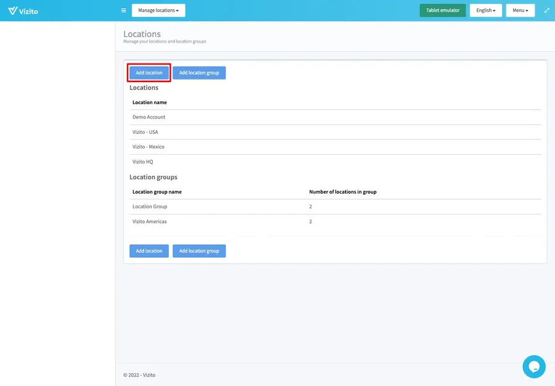Click the top Add location group button
Screen dimensions: 555x386
pyautogui.click(x=199, y=73)
